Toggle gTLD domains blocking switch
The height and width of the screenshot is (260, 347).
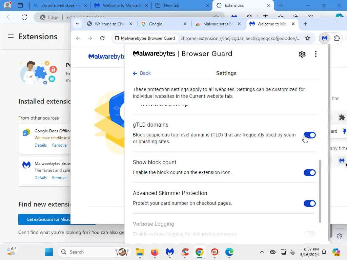pyautogui.click(x=310, y=135)
